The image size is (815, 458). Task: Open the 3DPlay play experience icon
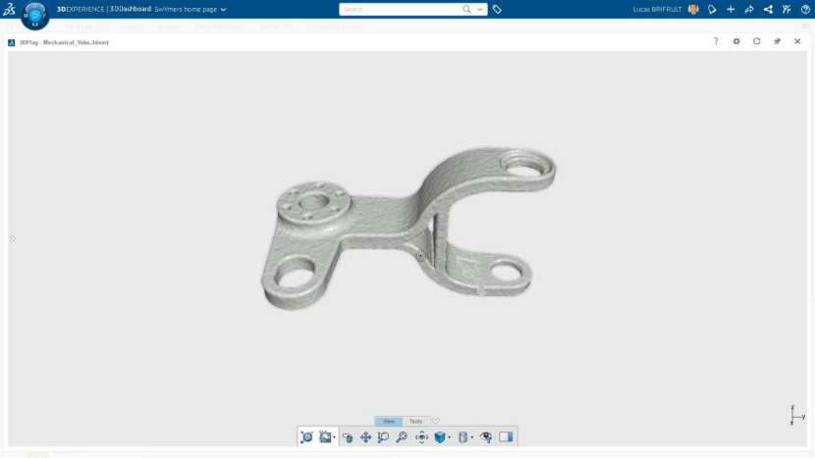pyautogui.click(x=306, y=437)
